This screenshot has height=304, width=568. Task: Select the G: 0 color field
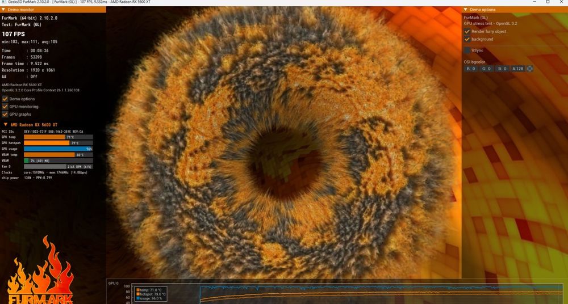coord(486,69)
